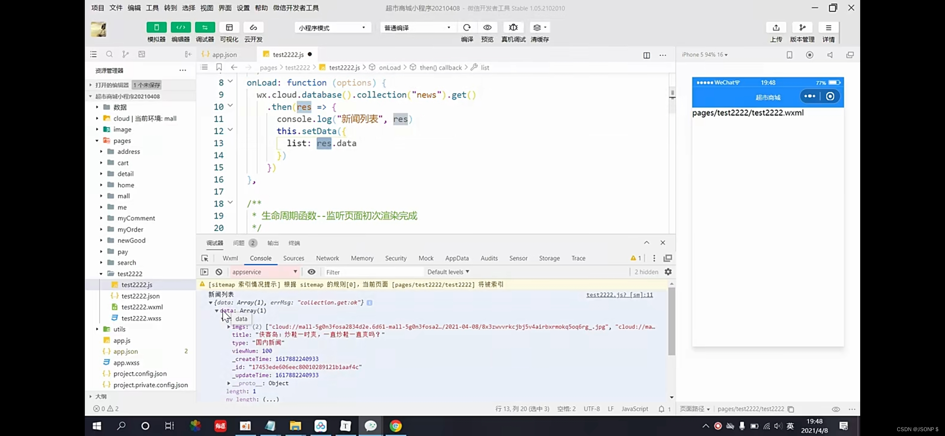The width and height of the screenshot is (945, 436).
Task: Toggle the simulator (模拟器) panel button
Action: pos(156,27)
